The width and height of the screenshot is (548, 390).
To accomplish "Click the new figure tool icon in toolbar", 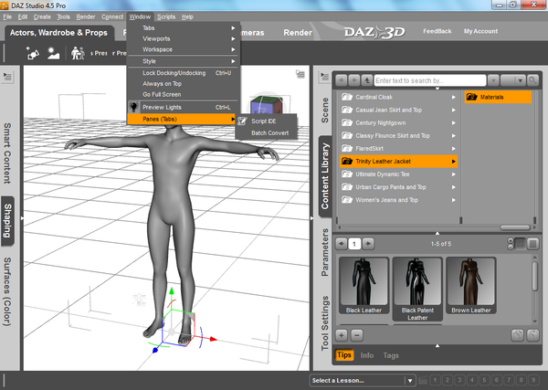I will point(33,54).
